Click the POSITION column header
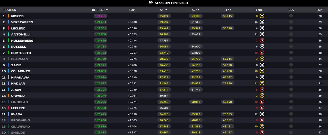Screen dimensions: 328x135 10,10
